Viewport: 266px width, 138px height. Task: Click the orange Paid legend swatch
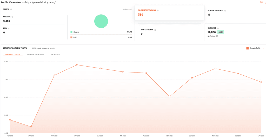(x=71, y=37)
